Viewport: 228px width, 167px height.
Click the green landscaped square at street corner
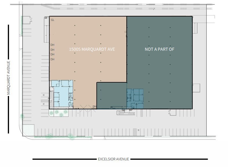[28, 130]
